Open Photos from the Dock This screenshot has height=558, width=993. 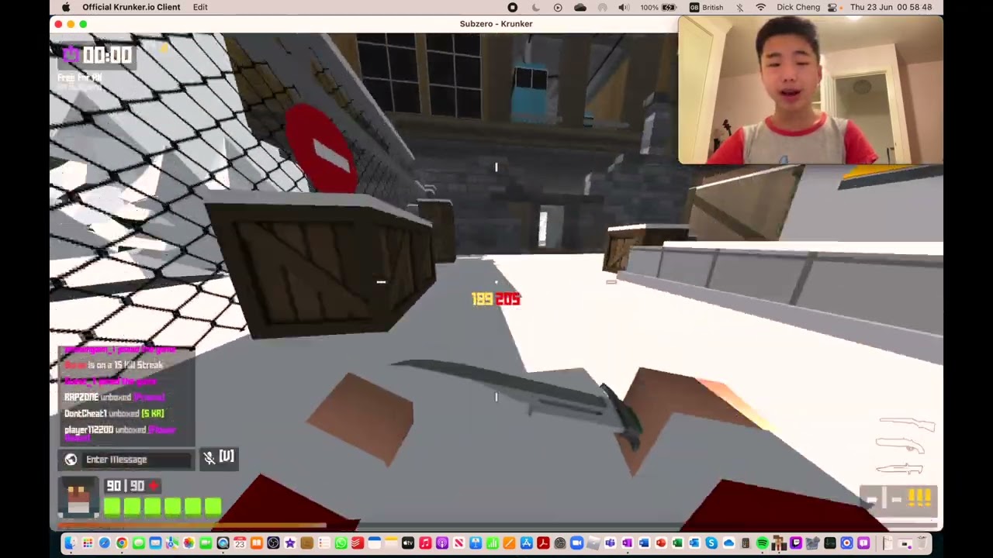(189, 543)
